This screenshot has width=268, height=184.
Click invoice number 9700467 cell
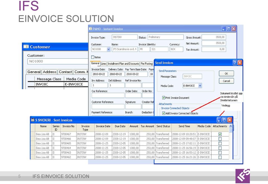pos(68,134)
